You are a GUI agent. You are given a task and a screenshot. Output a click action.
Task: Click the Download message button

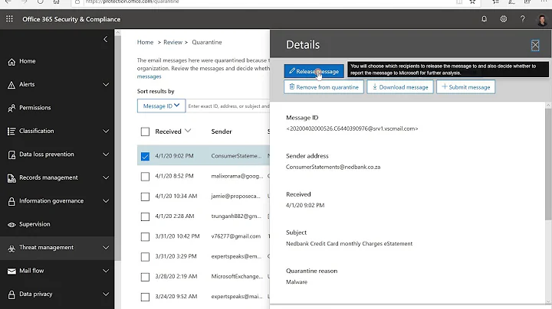[x=400, y=87]
